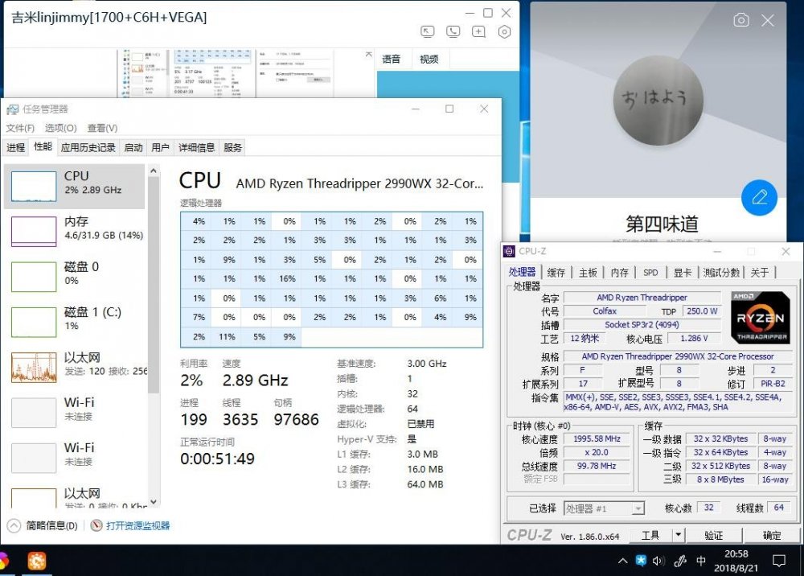This screenshot has height=576, width=804.
Task: Open the volume speaker tray icon
Action: pyautogui.click(x=659, y=561)
